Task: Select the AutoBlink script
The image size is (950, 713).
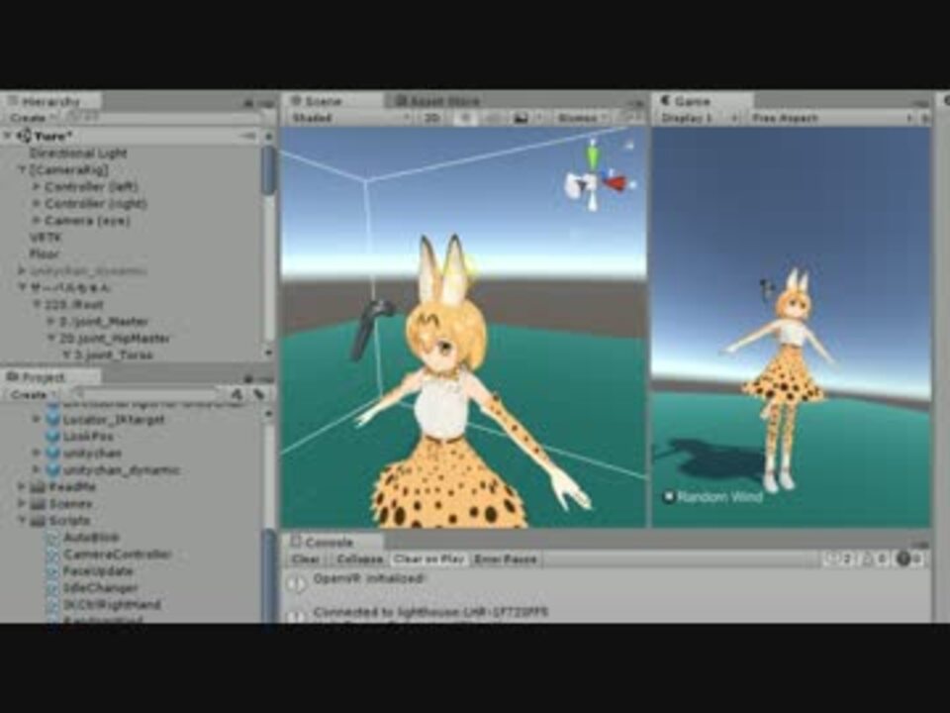Action: [x=91, y=537]
